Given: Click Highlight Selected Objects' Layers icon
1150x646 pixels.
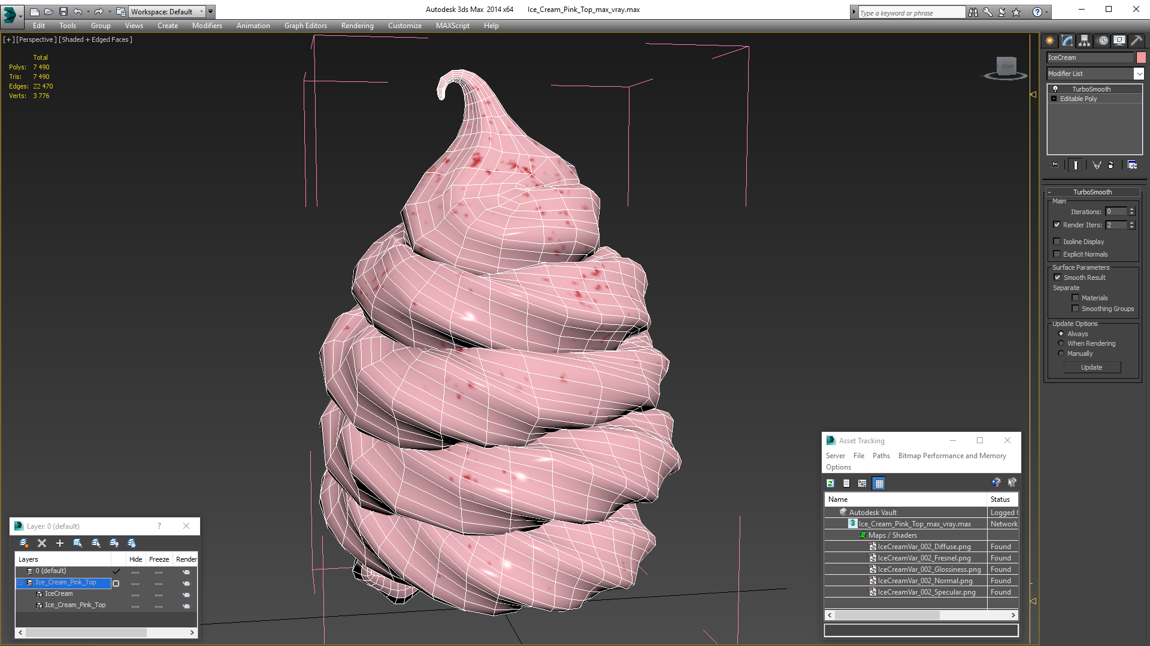Looking at the screenshot, I should pos(96,543).
